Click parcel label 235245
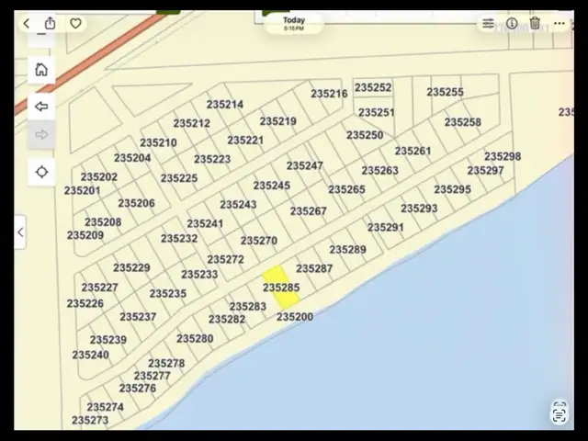 [272, 186]
